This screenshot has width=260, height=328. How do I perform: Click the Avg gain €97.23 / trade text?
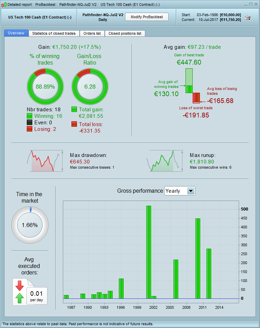[x=192, y=47]
